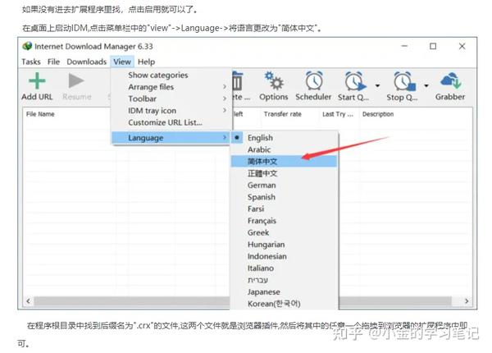The height and width of the screenshot is (353, 492).
Task: Click the File Name column header
Action: 40,114
